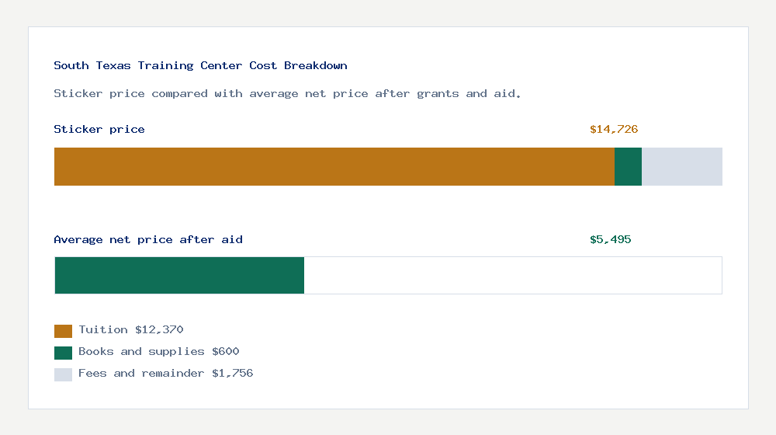This screenshot has width=776, height=435.
Task: Select the orange Tuition legend swatch
Action: (x=63, y=331)
